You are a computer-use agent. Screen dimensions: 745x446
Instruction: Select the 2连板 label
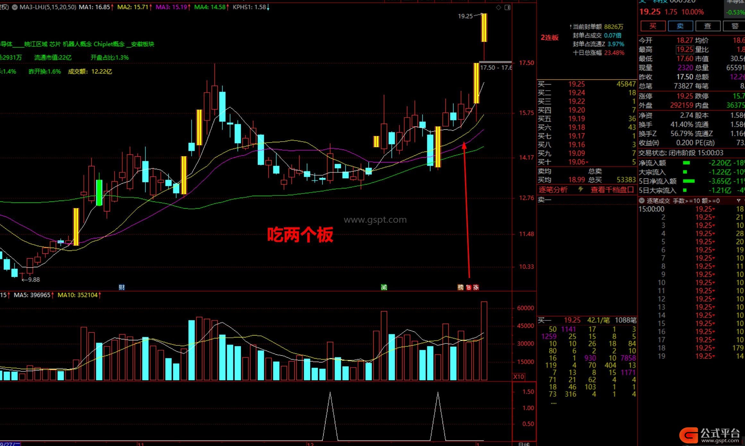point(549,37)
